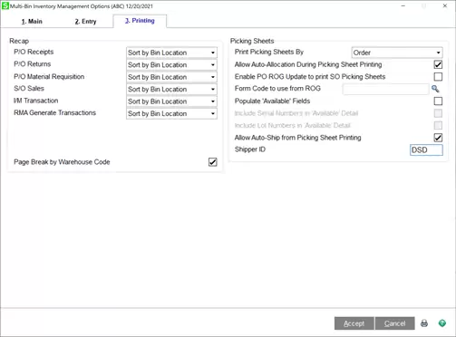
Task: Open the P/O Returns sort dropdown
Action: (x=171, y=65)
